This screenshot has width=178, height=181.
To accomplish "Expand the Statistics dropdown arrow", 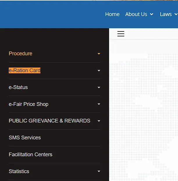I will [99, 171].
